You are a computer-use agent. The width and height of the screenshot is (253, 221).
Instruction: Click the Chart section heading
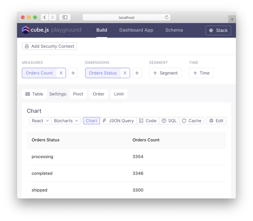pos(34,111)
